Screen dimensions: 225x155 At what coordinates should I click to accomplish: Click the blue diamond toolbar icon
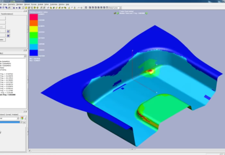[14, 8]
